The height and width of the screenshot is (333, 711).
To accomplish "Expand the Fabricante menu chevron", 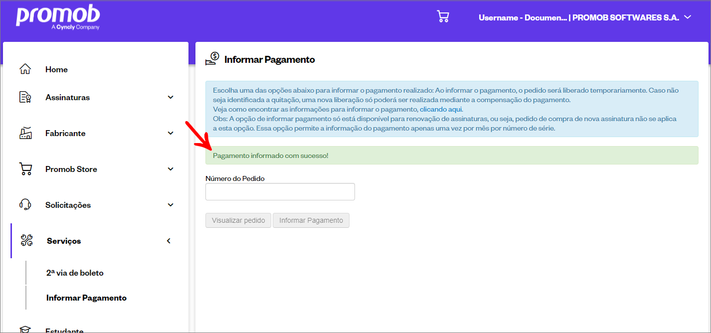I will [x=171, y=133].
